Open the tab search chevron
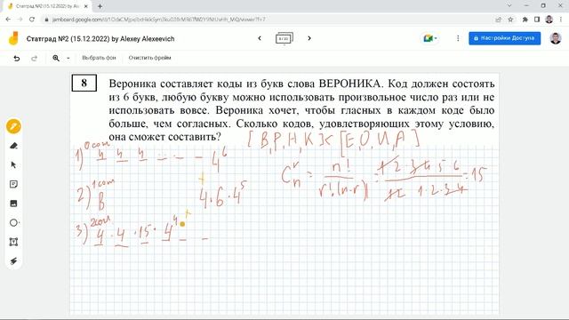The height and width of the screenshot is (320, 569). [509, 5]
